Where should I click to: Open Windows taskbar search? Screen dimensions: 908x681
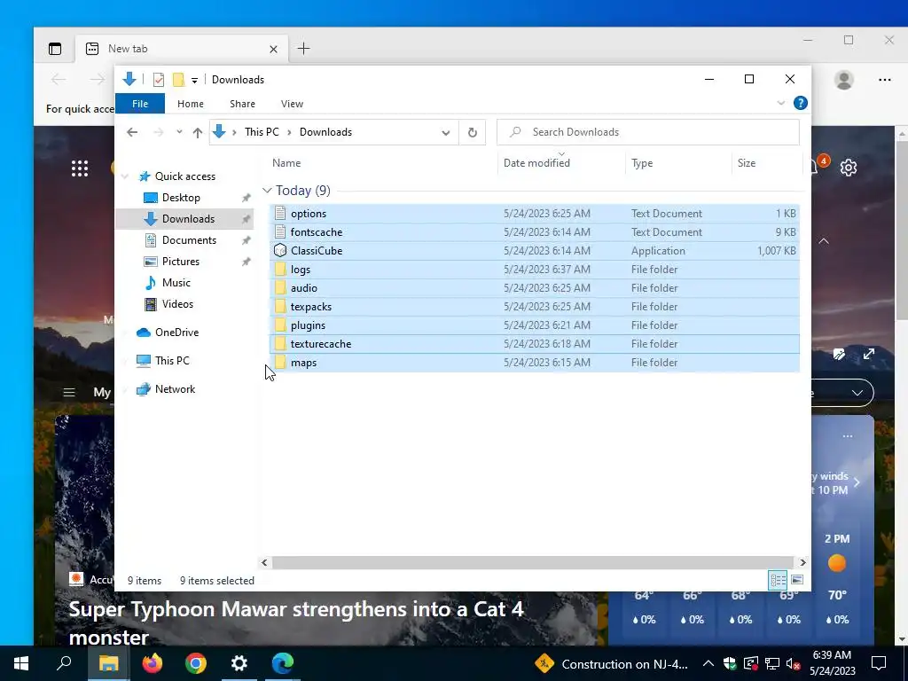pyautogui.click(x=64, y=663)
